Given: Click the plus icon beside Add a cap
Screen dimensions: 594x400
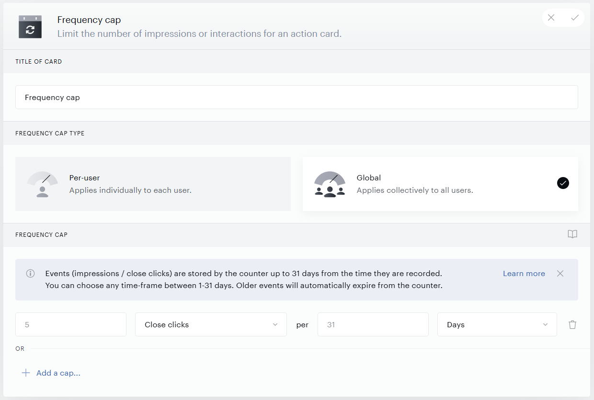Looking at the screenshot, I should 26,373.
